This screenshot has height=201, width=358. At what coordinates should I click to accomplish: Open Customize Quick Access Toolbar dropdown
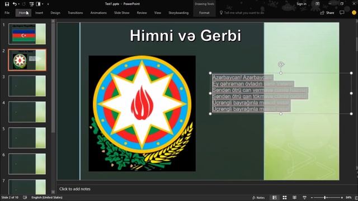click(48, 4)
